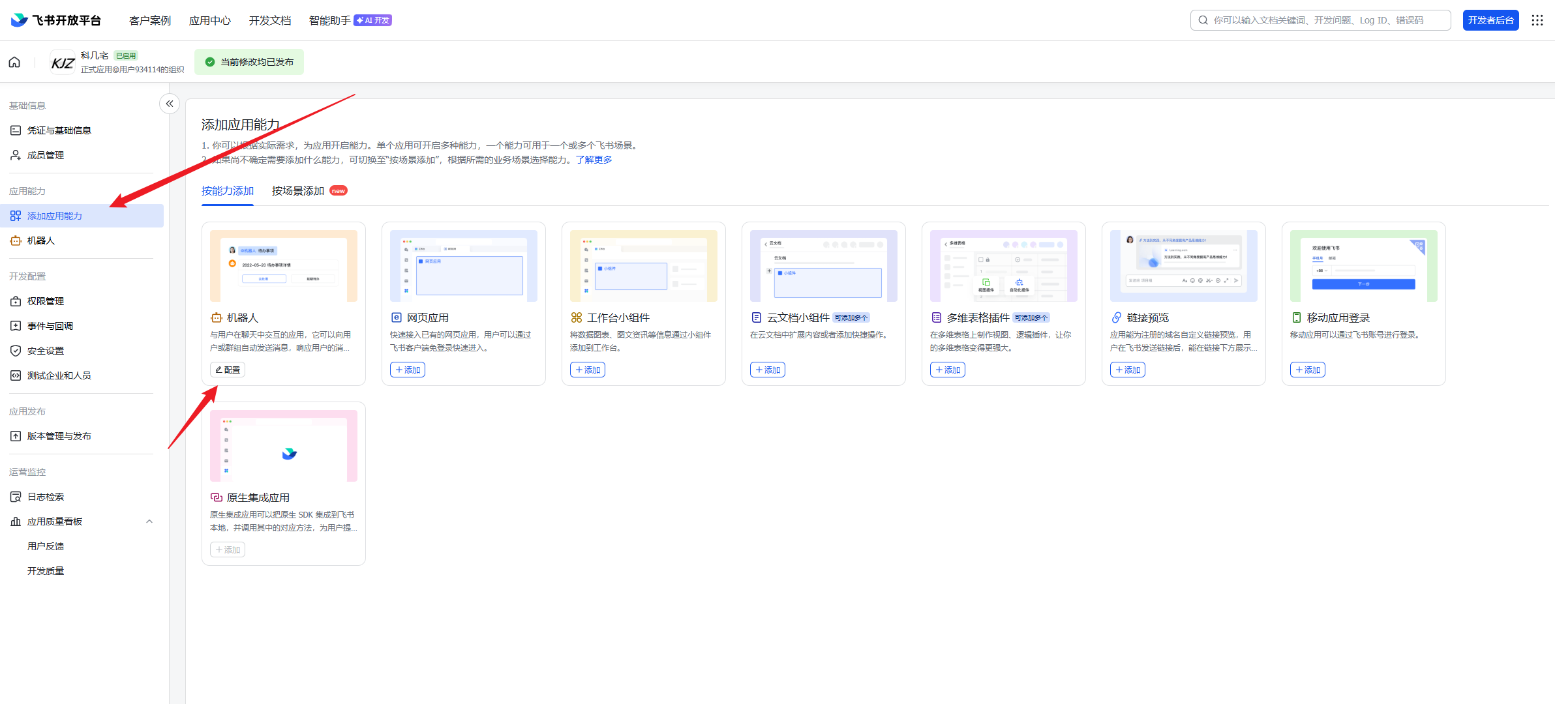This screenshot has width=1555, height=704.
Task: Go to 成员管理 sidebar item
Action: (x=46, y=155)
